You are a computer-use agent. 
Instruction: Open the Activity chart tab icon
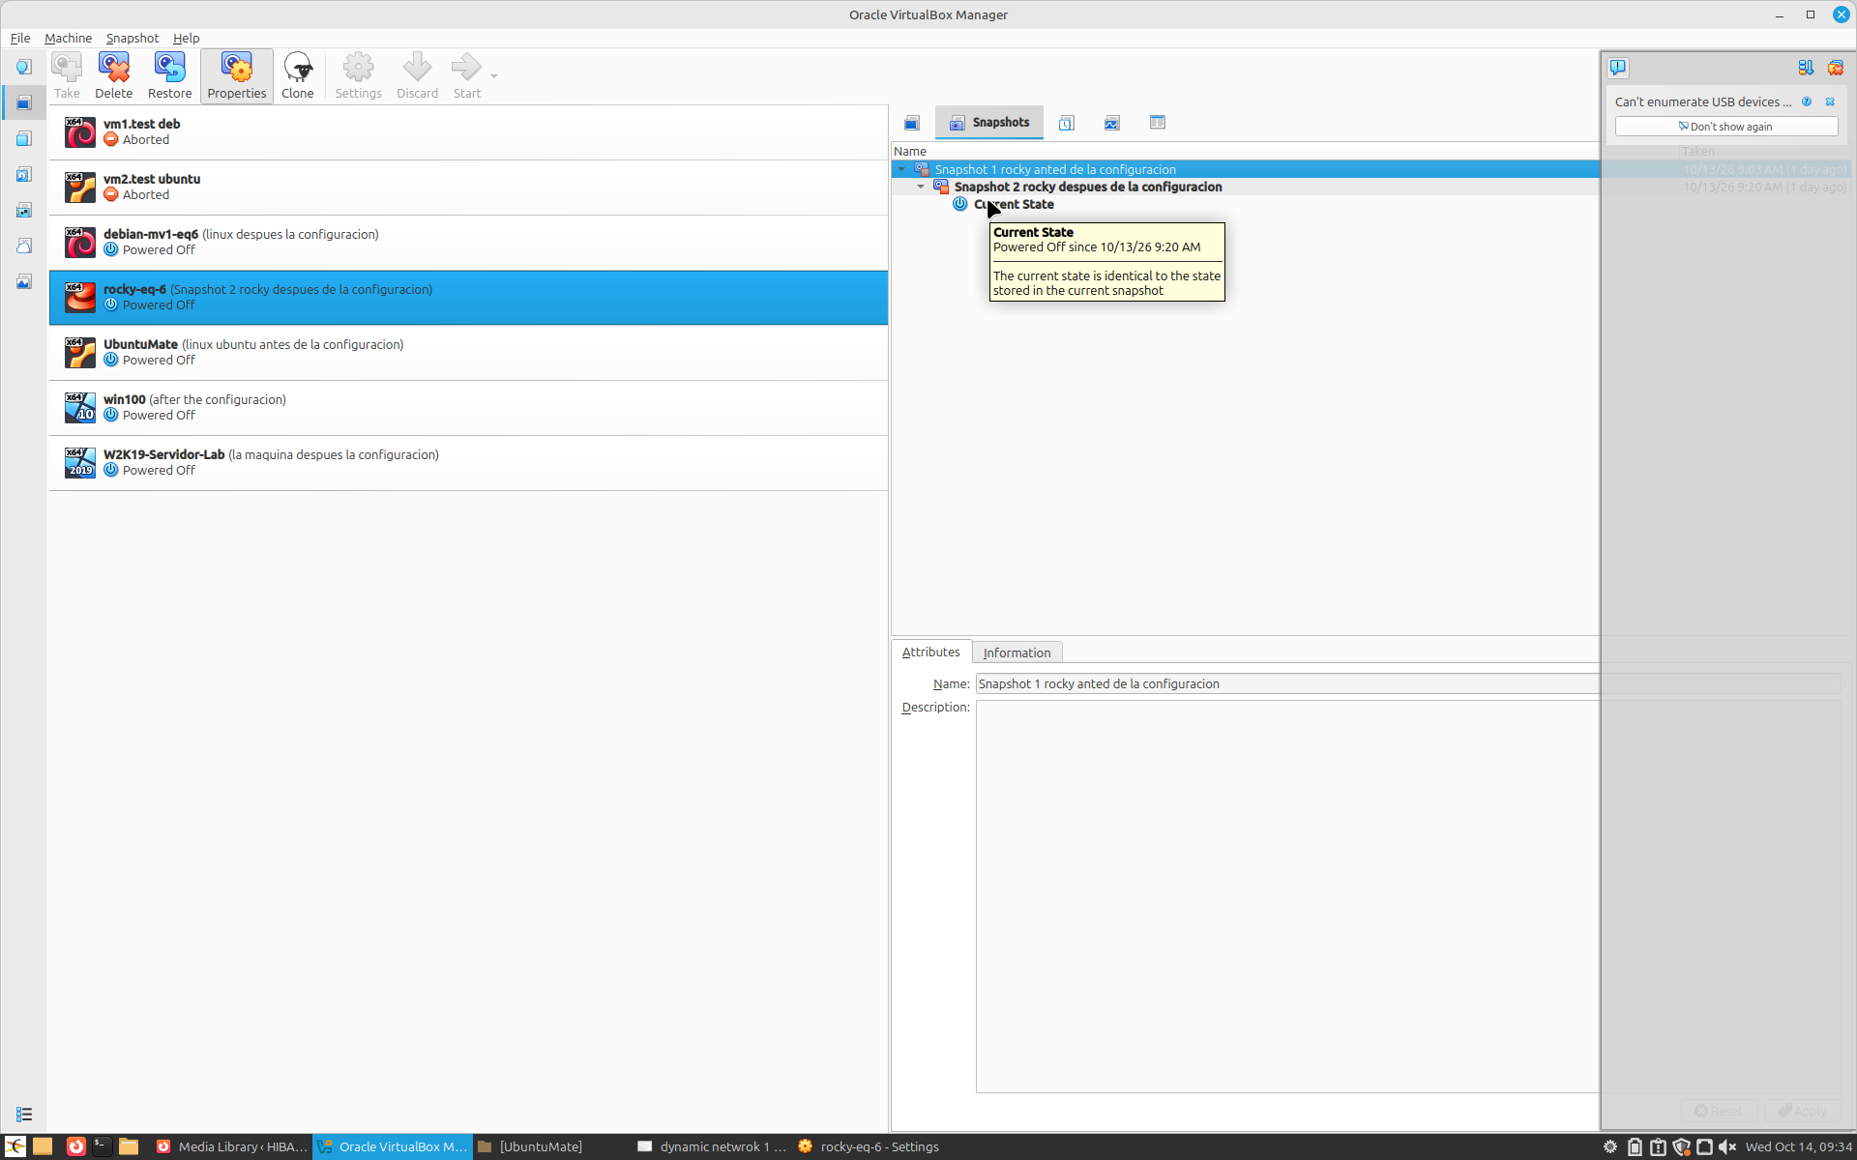(1112, 123)
